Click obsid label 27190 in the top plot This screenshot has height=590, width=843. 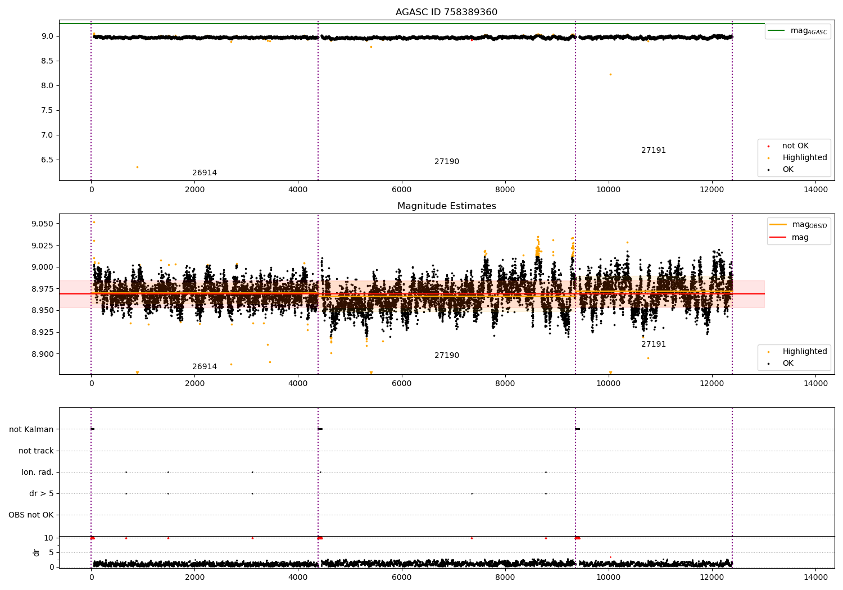click(x=447, y=162)
